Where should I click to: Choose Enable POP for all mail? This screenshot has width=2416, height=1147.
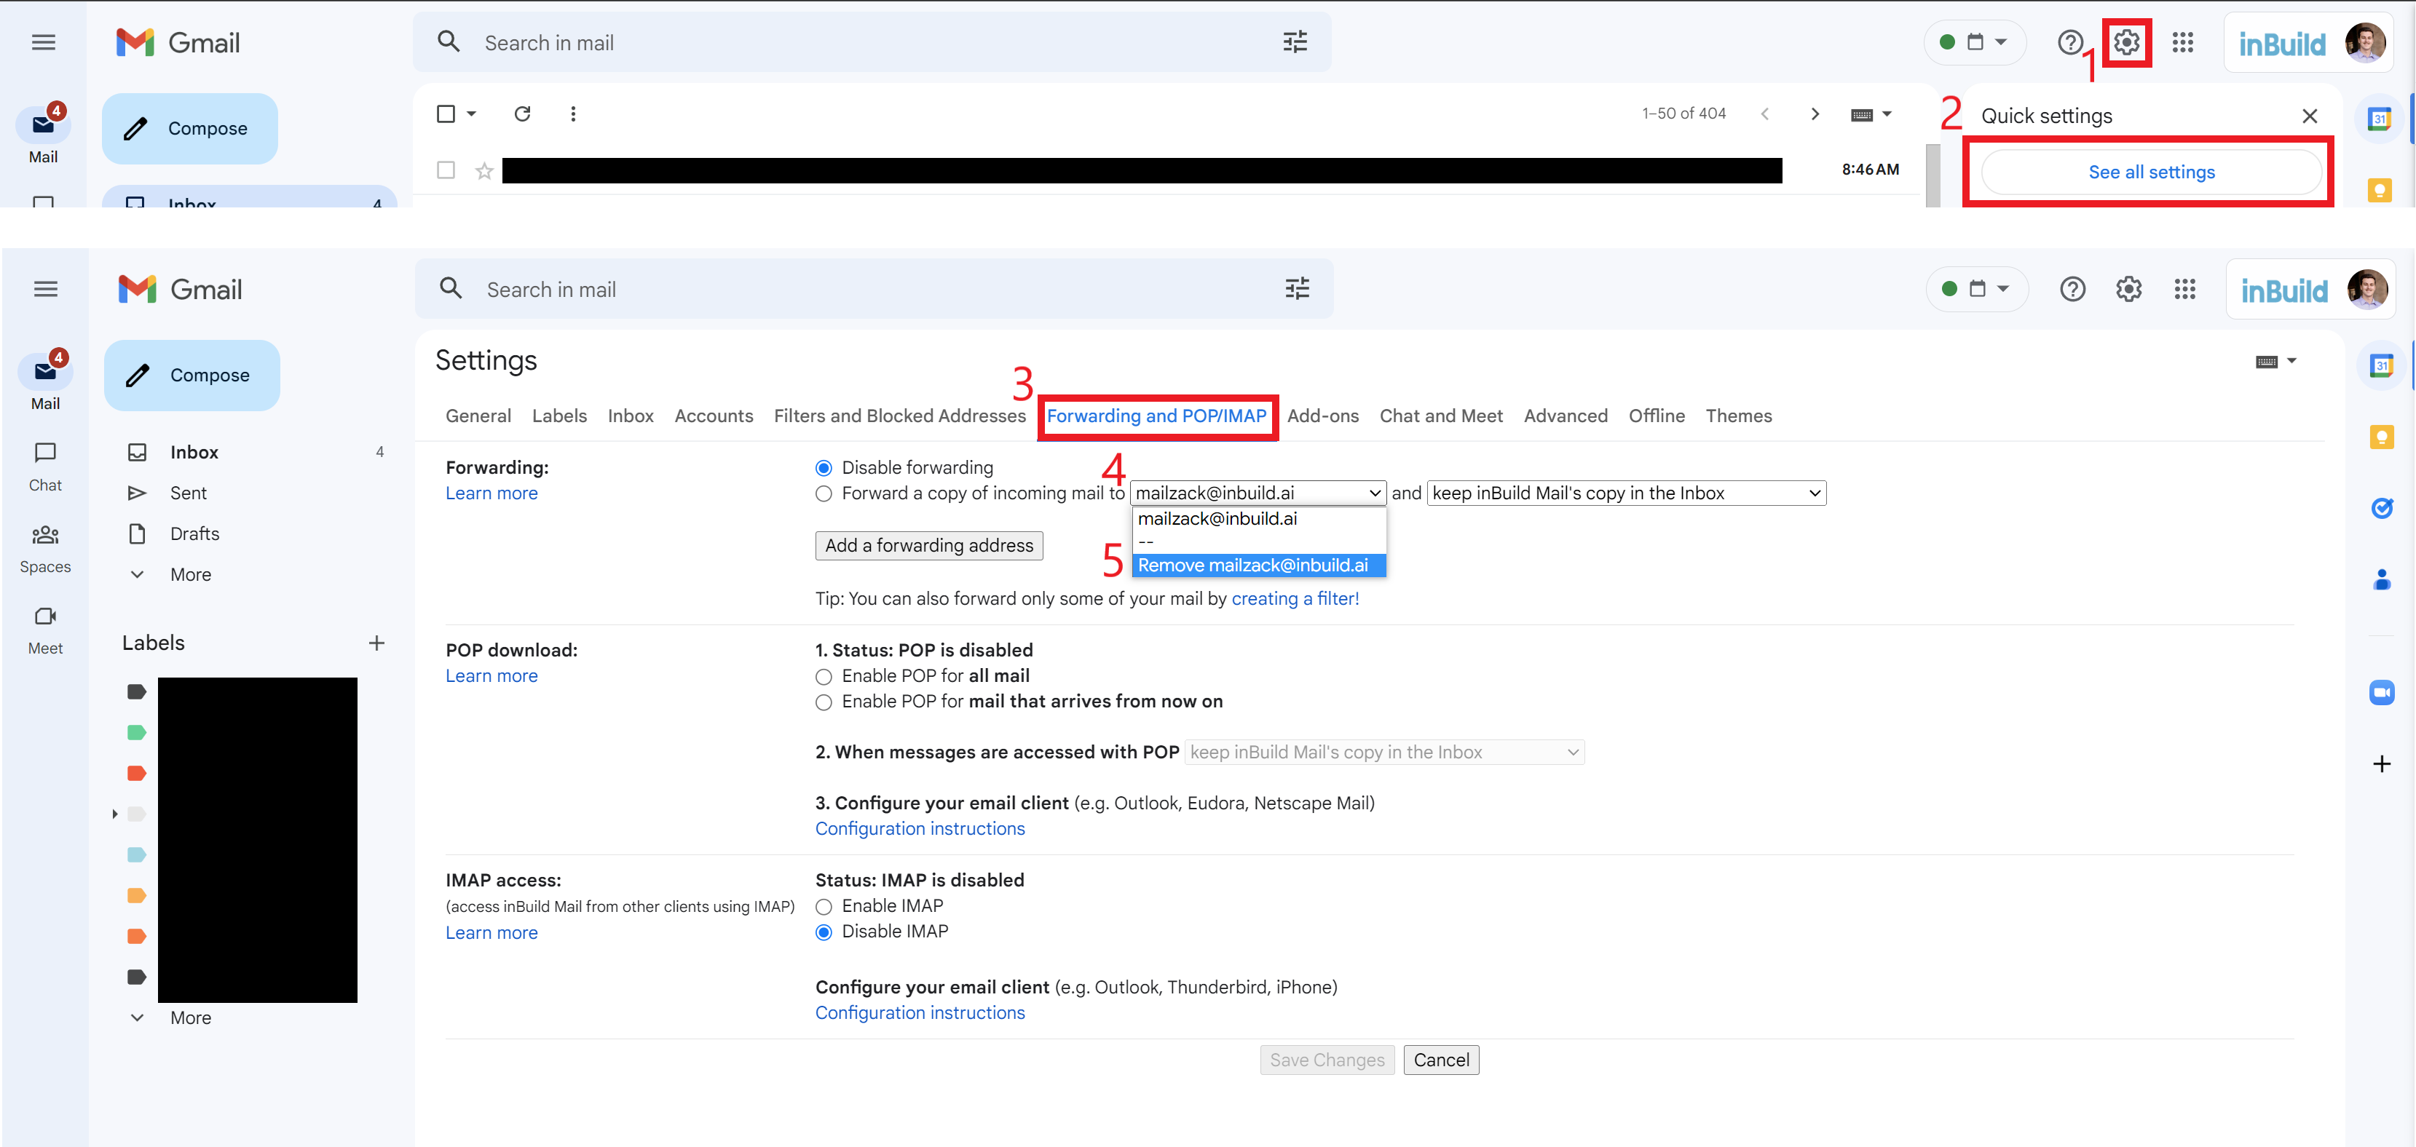click(x=824, y=677)
